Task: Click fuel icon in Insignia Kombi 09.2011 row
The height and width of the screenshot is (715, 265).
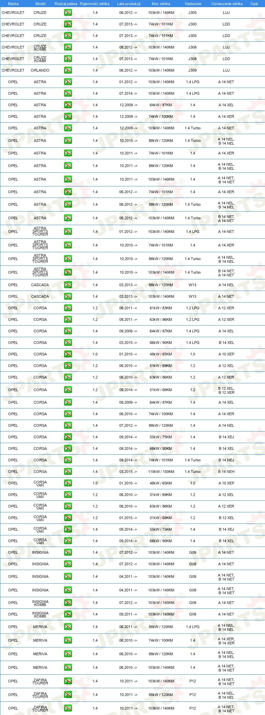Action: (x=68, y=614)
